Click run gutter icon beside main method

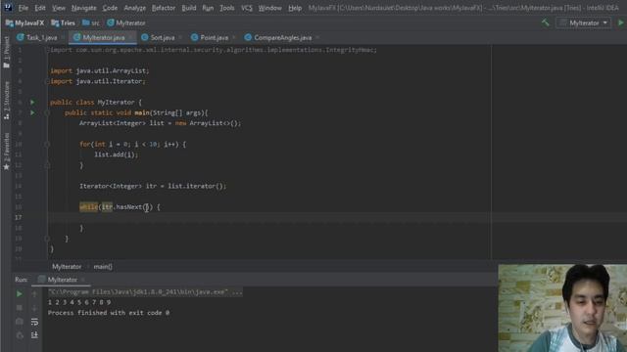pyautogui.click(x=32, y=112)
